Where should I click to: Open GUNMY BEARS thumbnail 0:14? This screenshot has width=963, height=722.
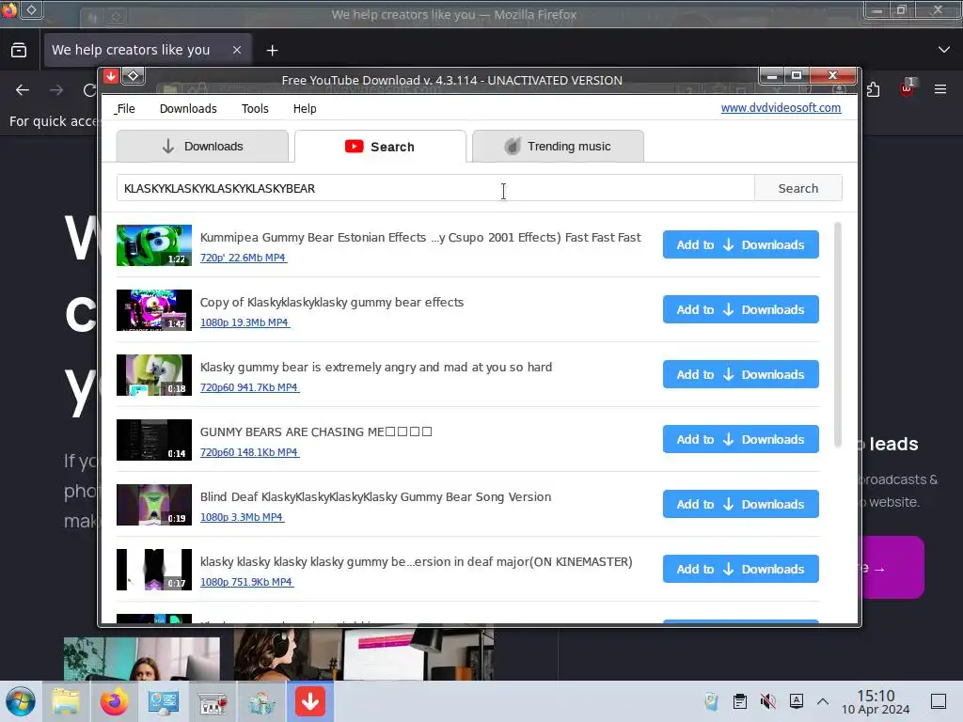[154, 440]
